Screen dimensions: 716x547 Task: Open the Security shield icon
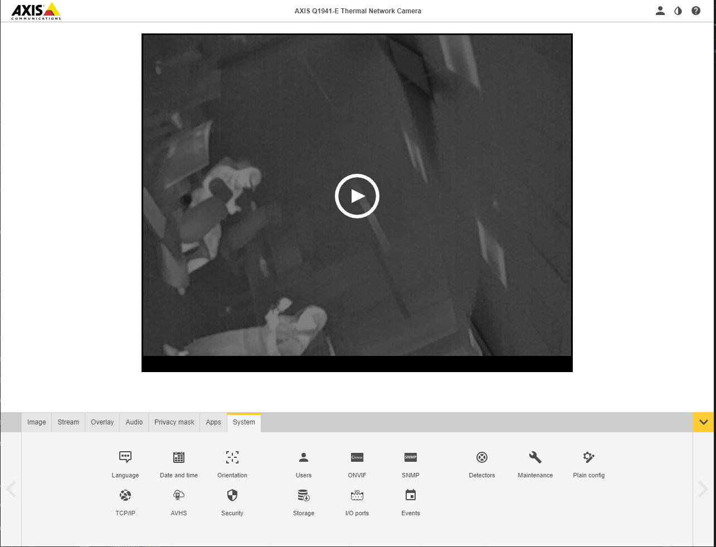click(x=232, y=496)
